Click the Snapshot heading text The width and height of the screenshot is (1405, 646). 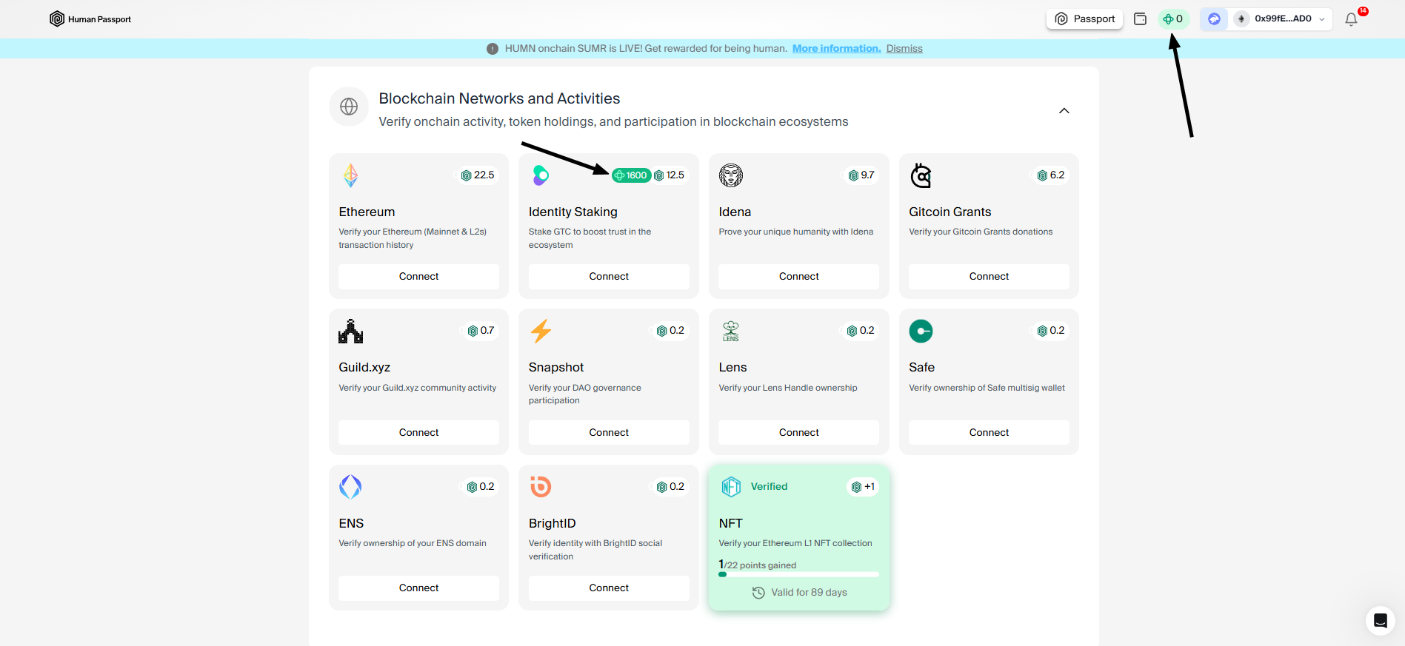click(x=555, y=367)
